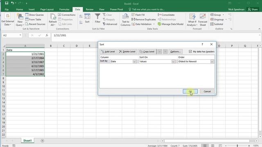
Task: Open the File tab
Action: [x=7, y=9]
